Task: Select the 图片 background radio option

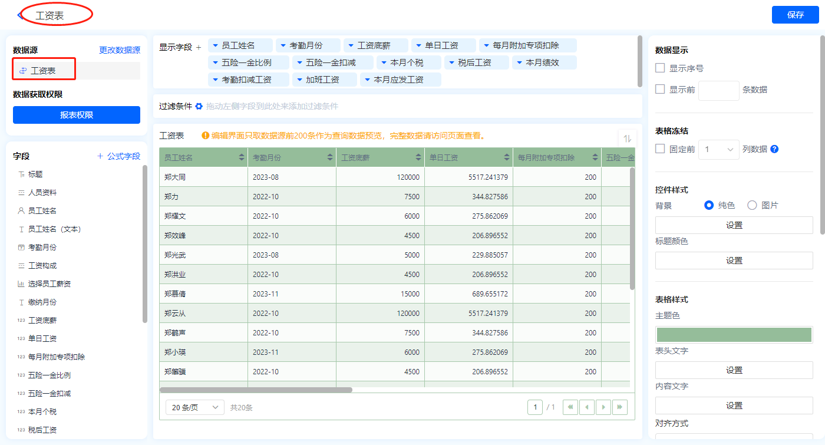Action: tap(752, 205)
